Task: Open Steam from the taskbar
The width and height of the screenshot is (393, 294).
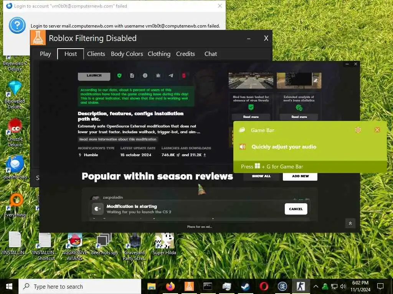Action: click(x=245, y=286)
